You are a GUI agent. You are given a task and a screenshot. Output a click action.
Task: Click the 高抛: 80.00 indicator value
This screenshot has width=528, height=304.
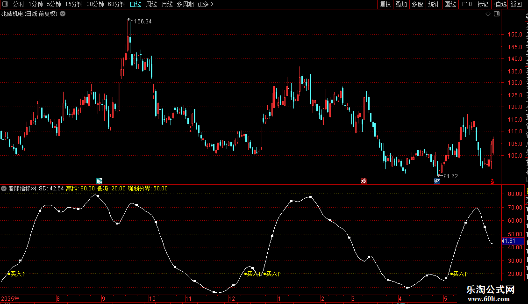click(80, 188)
